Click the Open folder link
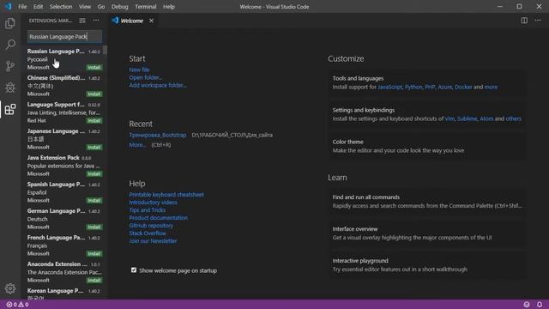The height and width of the screenshot is (309, 549). [x=145, y=77]
